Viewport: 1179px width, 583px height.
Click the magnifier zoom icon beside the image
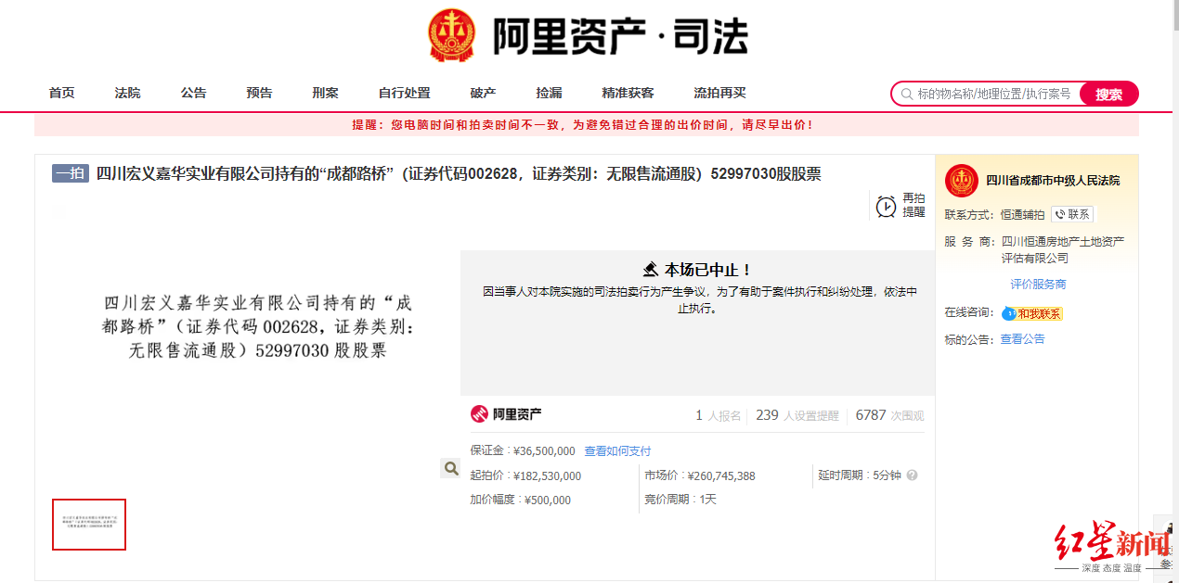(x=450, y=468)
